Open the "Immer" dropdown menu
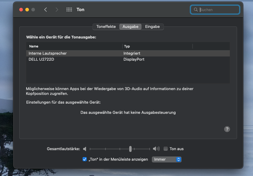 coord(167,159)
